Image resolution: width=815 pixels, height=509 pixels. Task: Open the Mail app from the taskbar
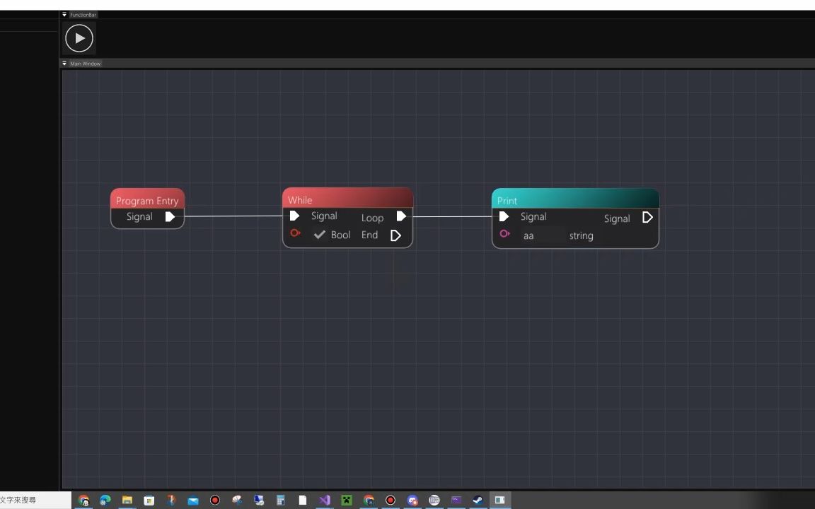[193, 501]
